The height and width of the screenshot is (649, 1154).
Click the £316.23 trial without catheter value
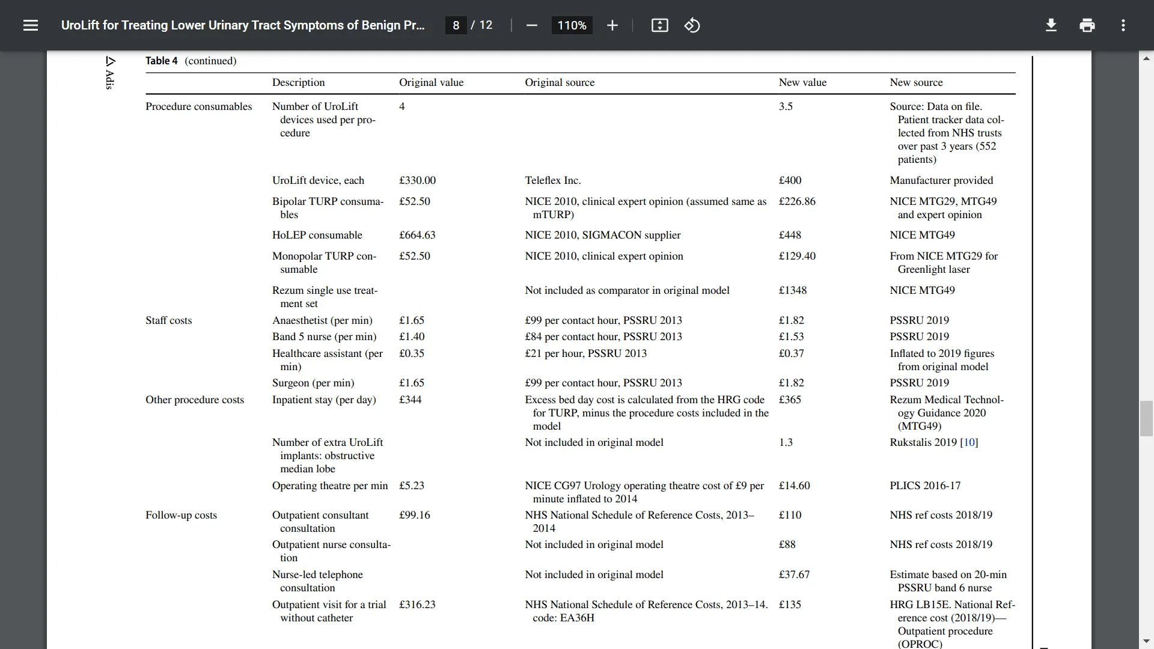417,605
